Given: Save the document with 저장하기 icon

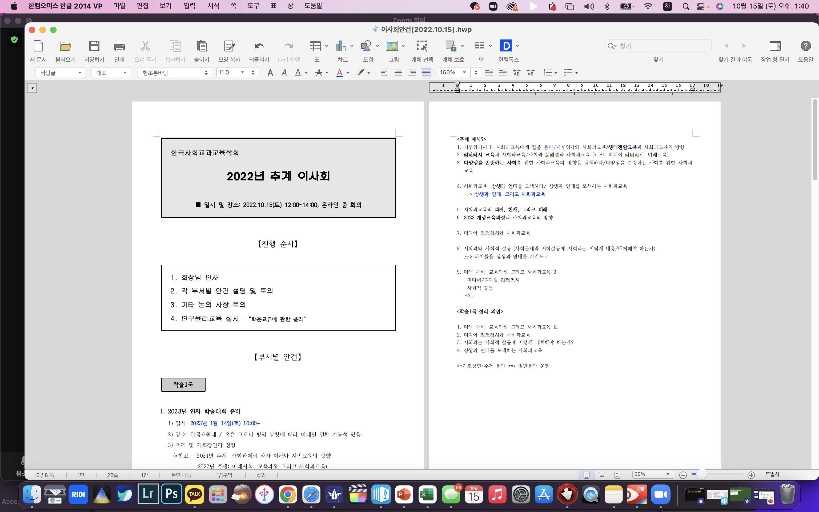Looking at the screenshot, I should [x=94, y=46].
